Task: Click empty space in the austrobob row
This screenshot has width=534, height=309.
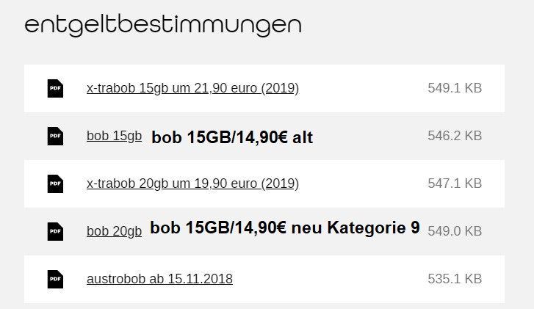Action: (331, 279)
